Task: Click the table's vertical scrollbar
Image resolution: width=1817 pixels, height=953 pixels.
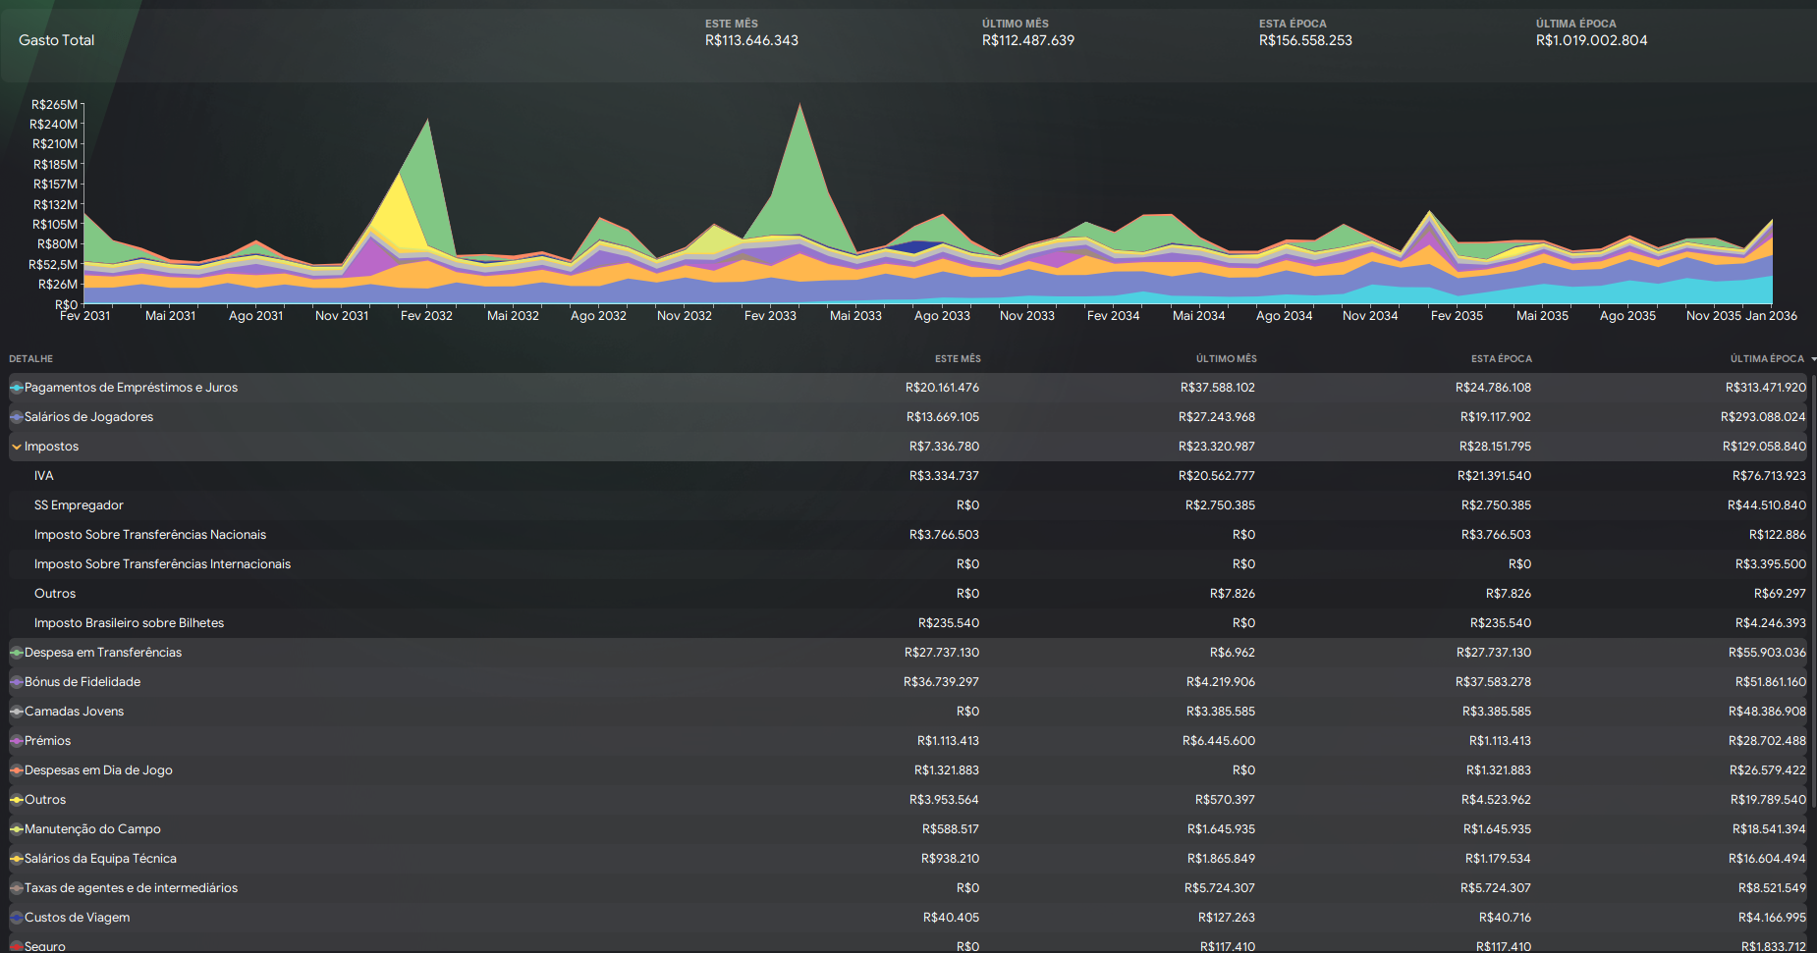Action: [1813, 589]
